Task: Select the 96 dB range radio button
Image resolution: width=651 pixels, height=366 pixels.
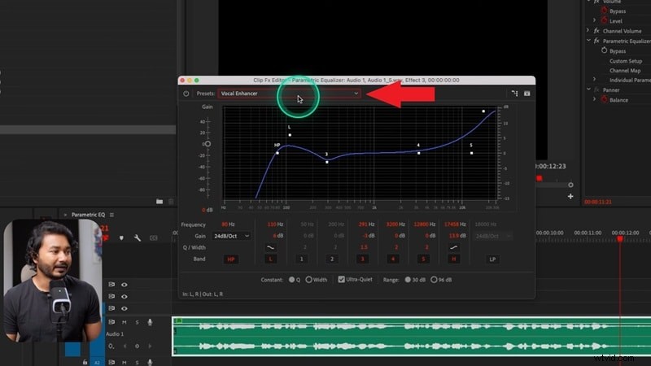Action: [434, 280]
